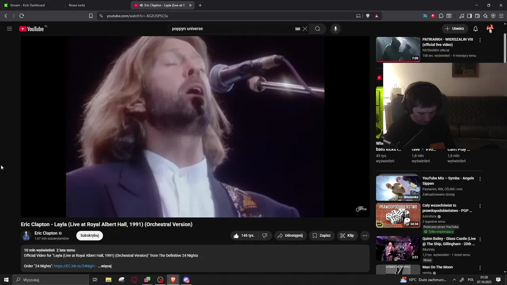Open the Utwórz create button
Image resolution: width=507 pixels, height=285 pixels.
click(x=455, y=29)
